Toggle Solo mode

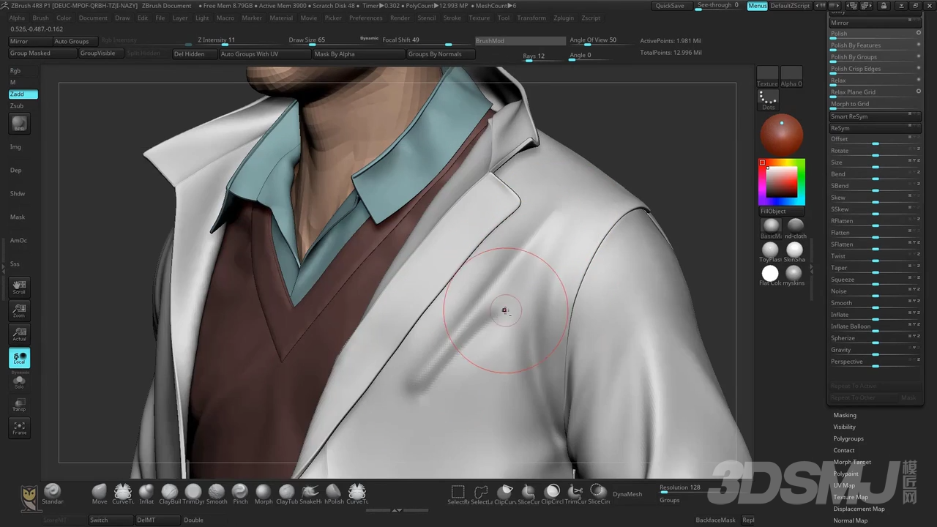point(19,381)
